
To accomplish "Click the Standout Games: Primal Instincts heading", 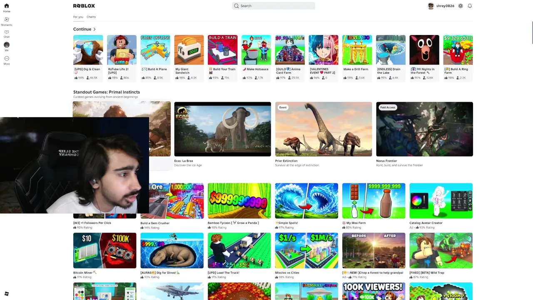I will click(107, 92).
